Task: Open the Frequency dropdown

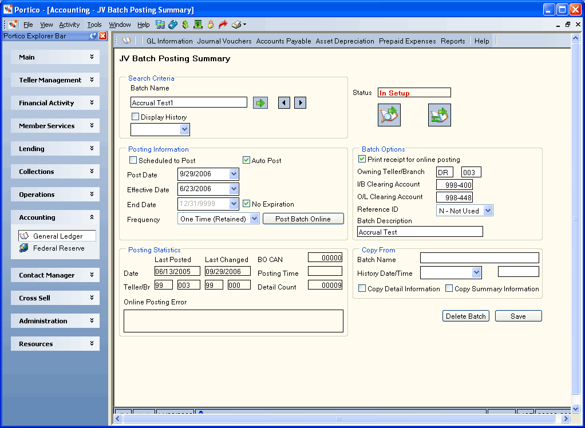Action: [x=255, y=219]
